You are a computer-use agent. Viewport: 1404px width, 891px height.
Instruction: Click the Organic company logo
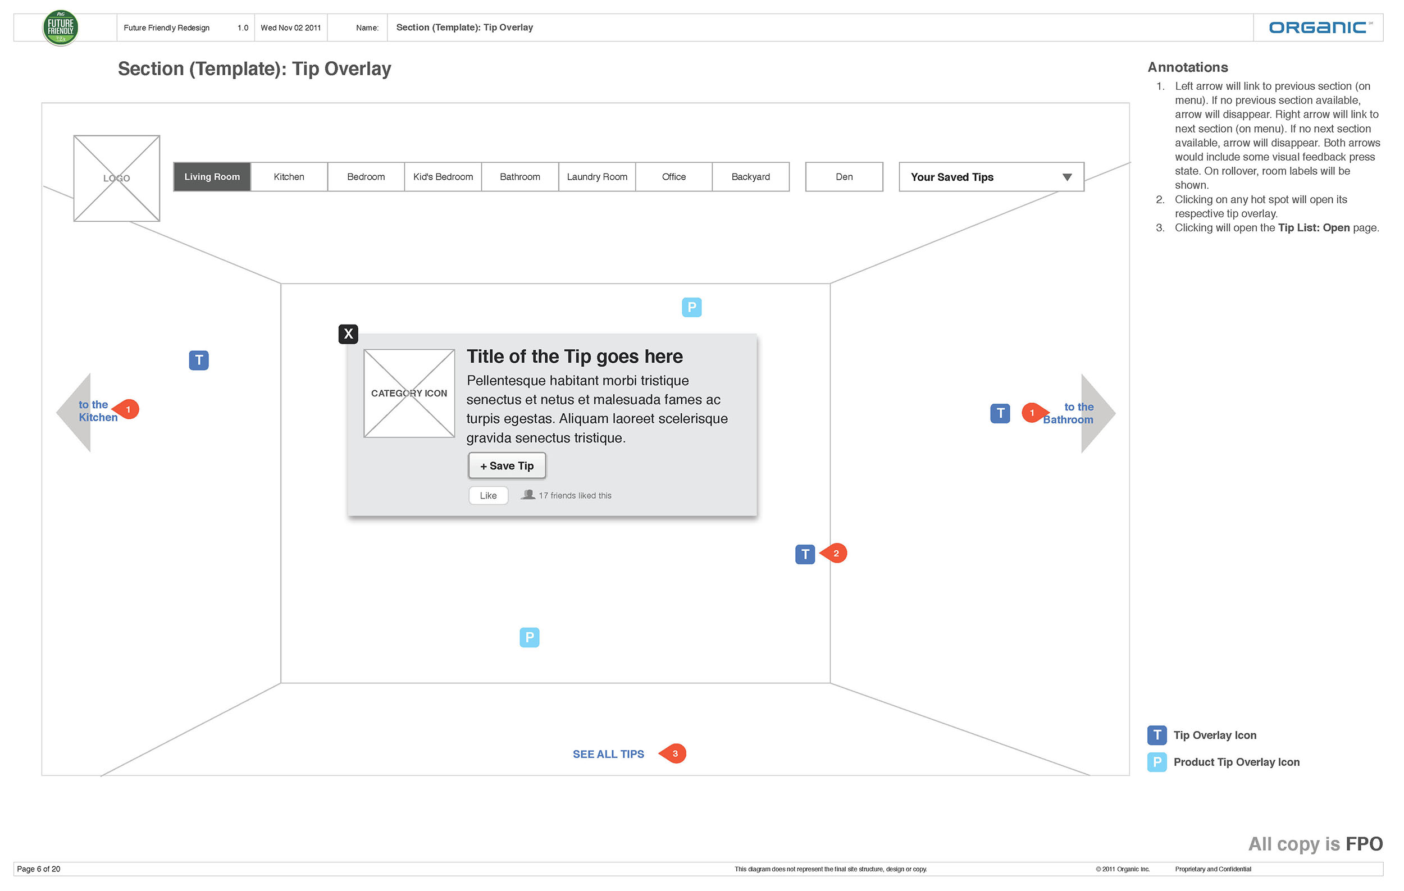1321,28
